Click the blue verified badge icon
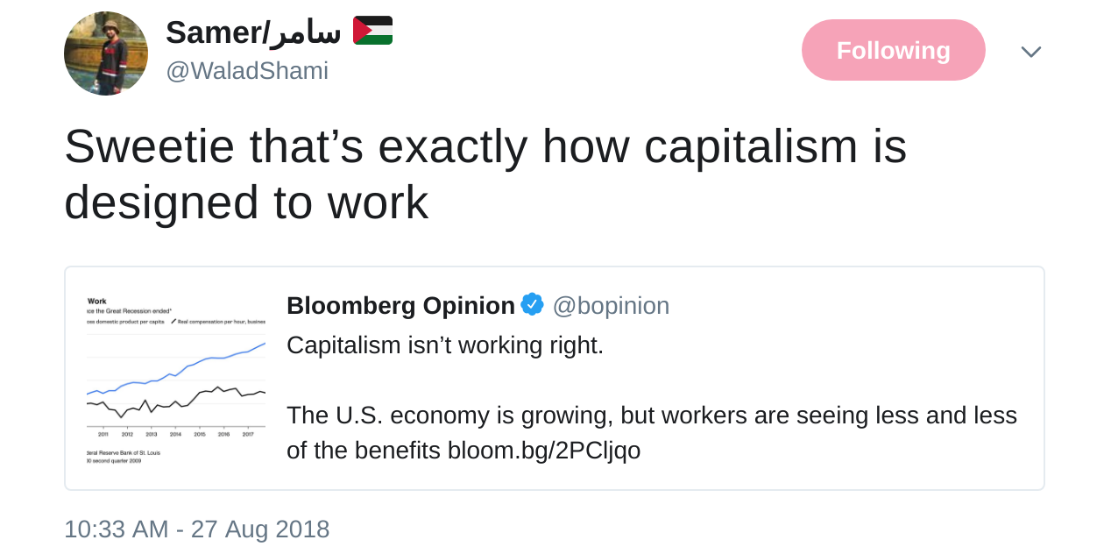This screenshot has width=1111, height=547. [x=532, y=305]
